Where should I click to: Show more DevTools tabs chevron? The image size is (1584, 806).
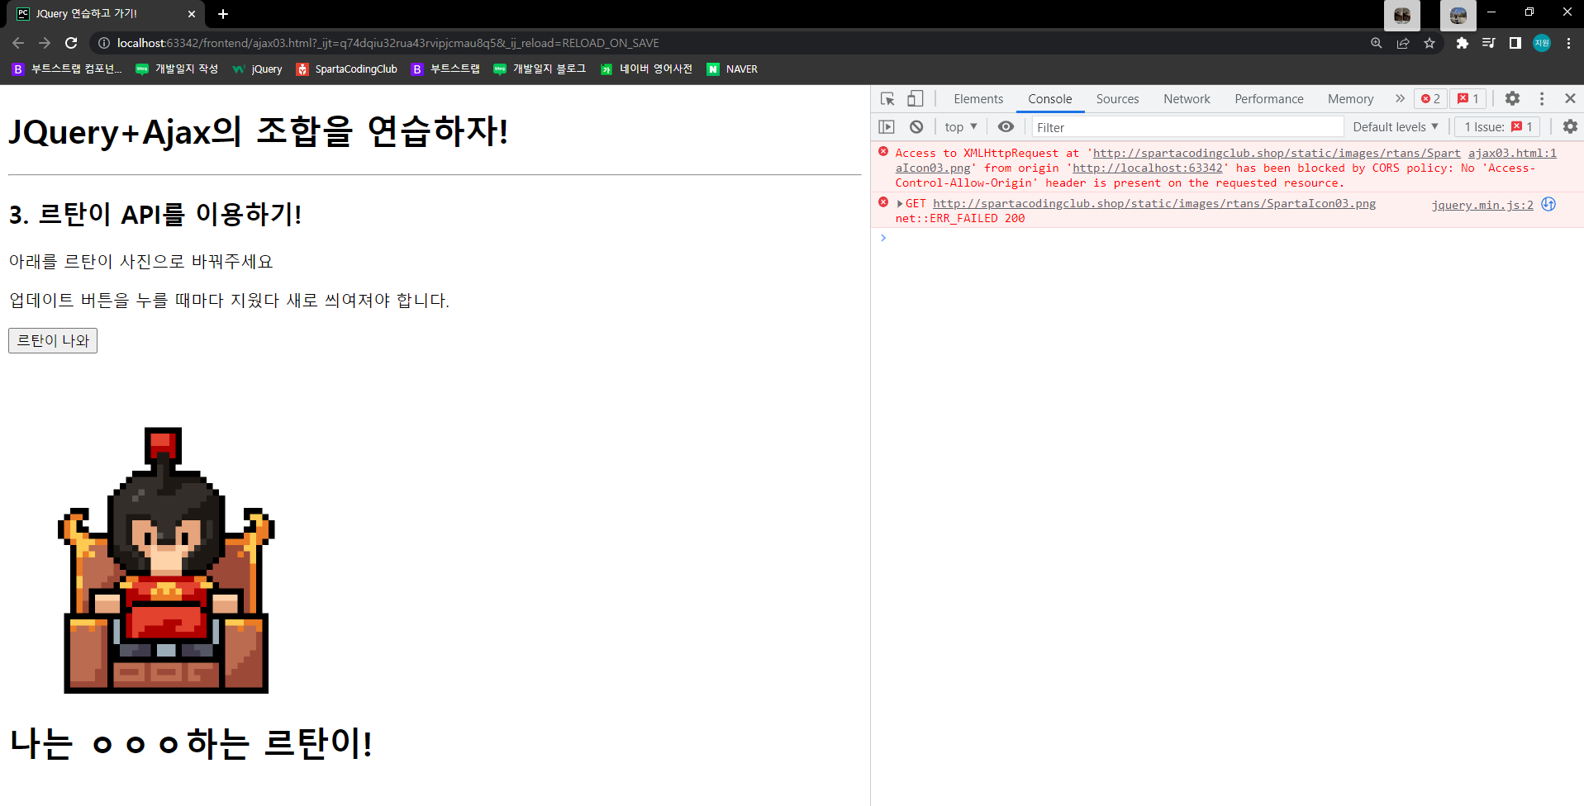pyautogui.click(x=1400, y=98)
